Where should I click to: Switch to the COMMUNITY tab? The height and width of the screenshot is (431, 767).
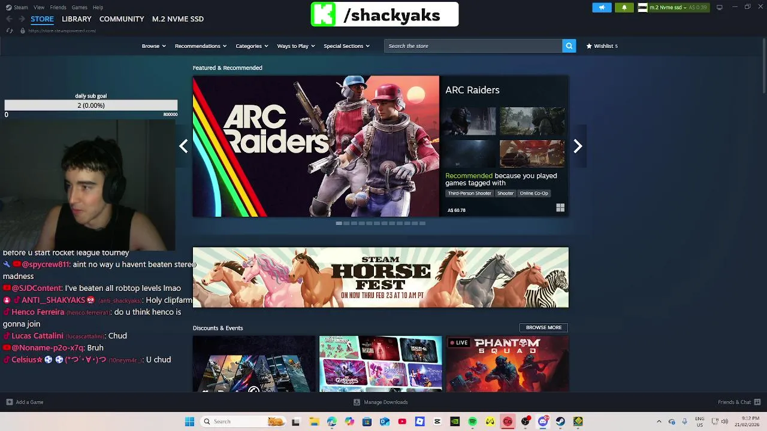coord(122,19)
